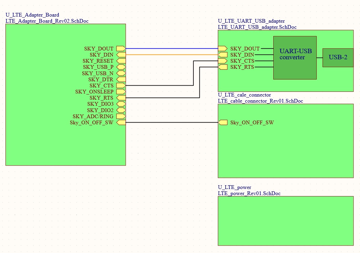The width and height of the screenshot is (360, 253).
Task: Select SKY_RTS port on LTE Adapter Board sheet
Action: click(121, 98)
